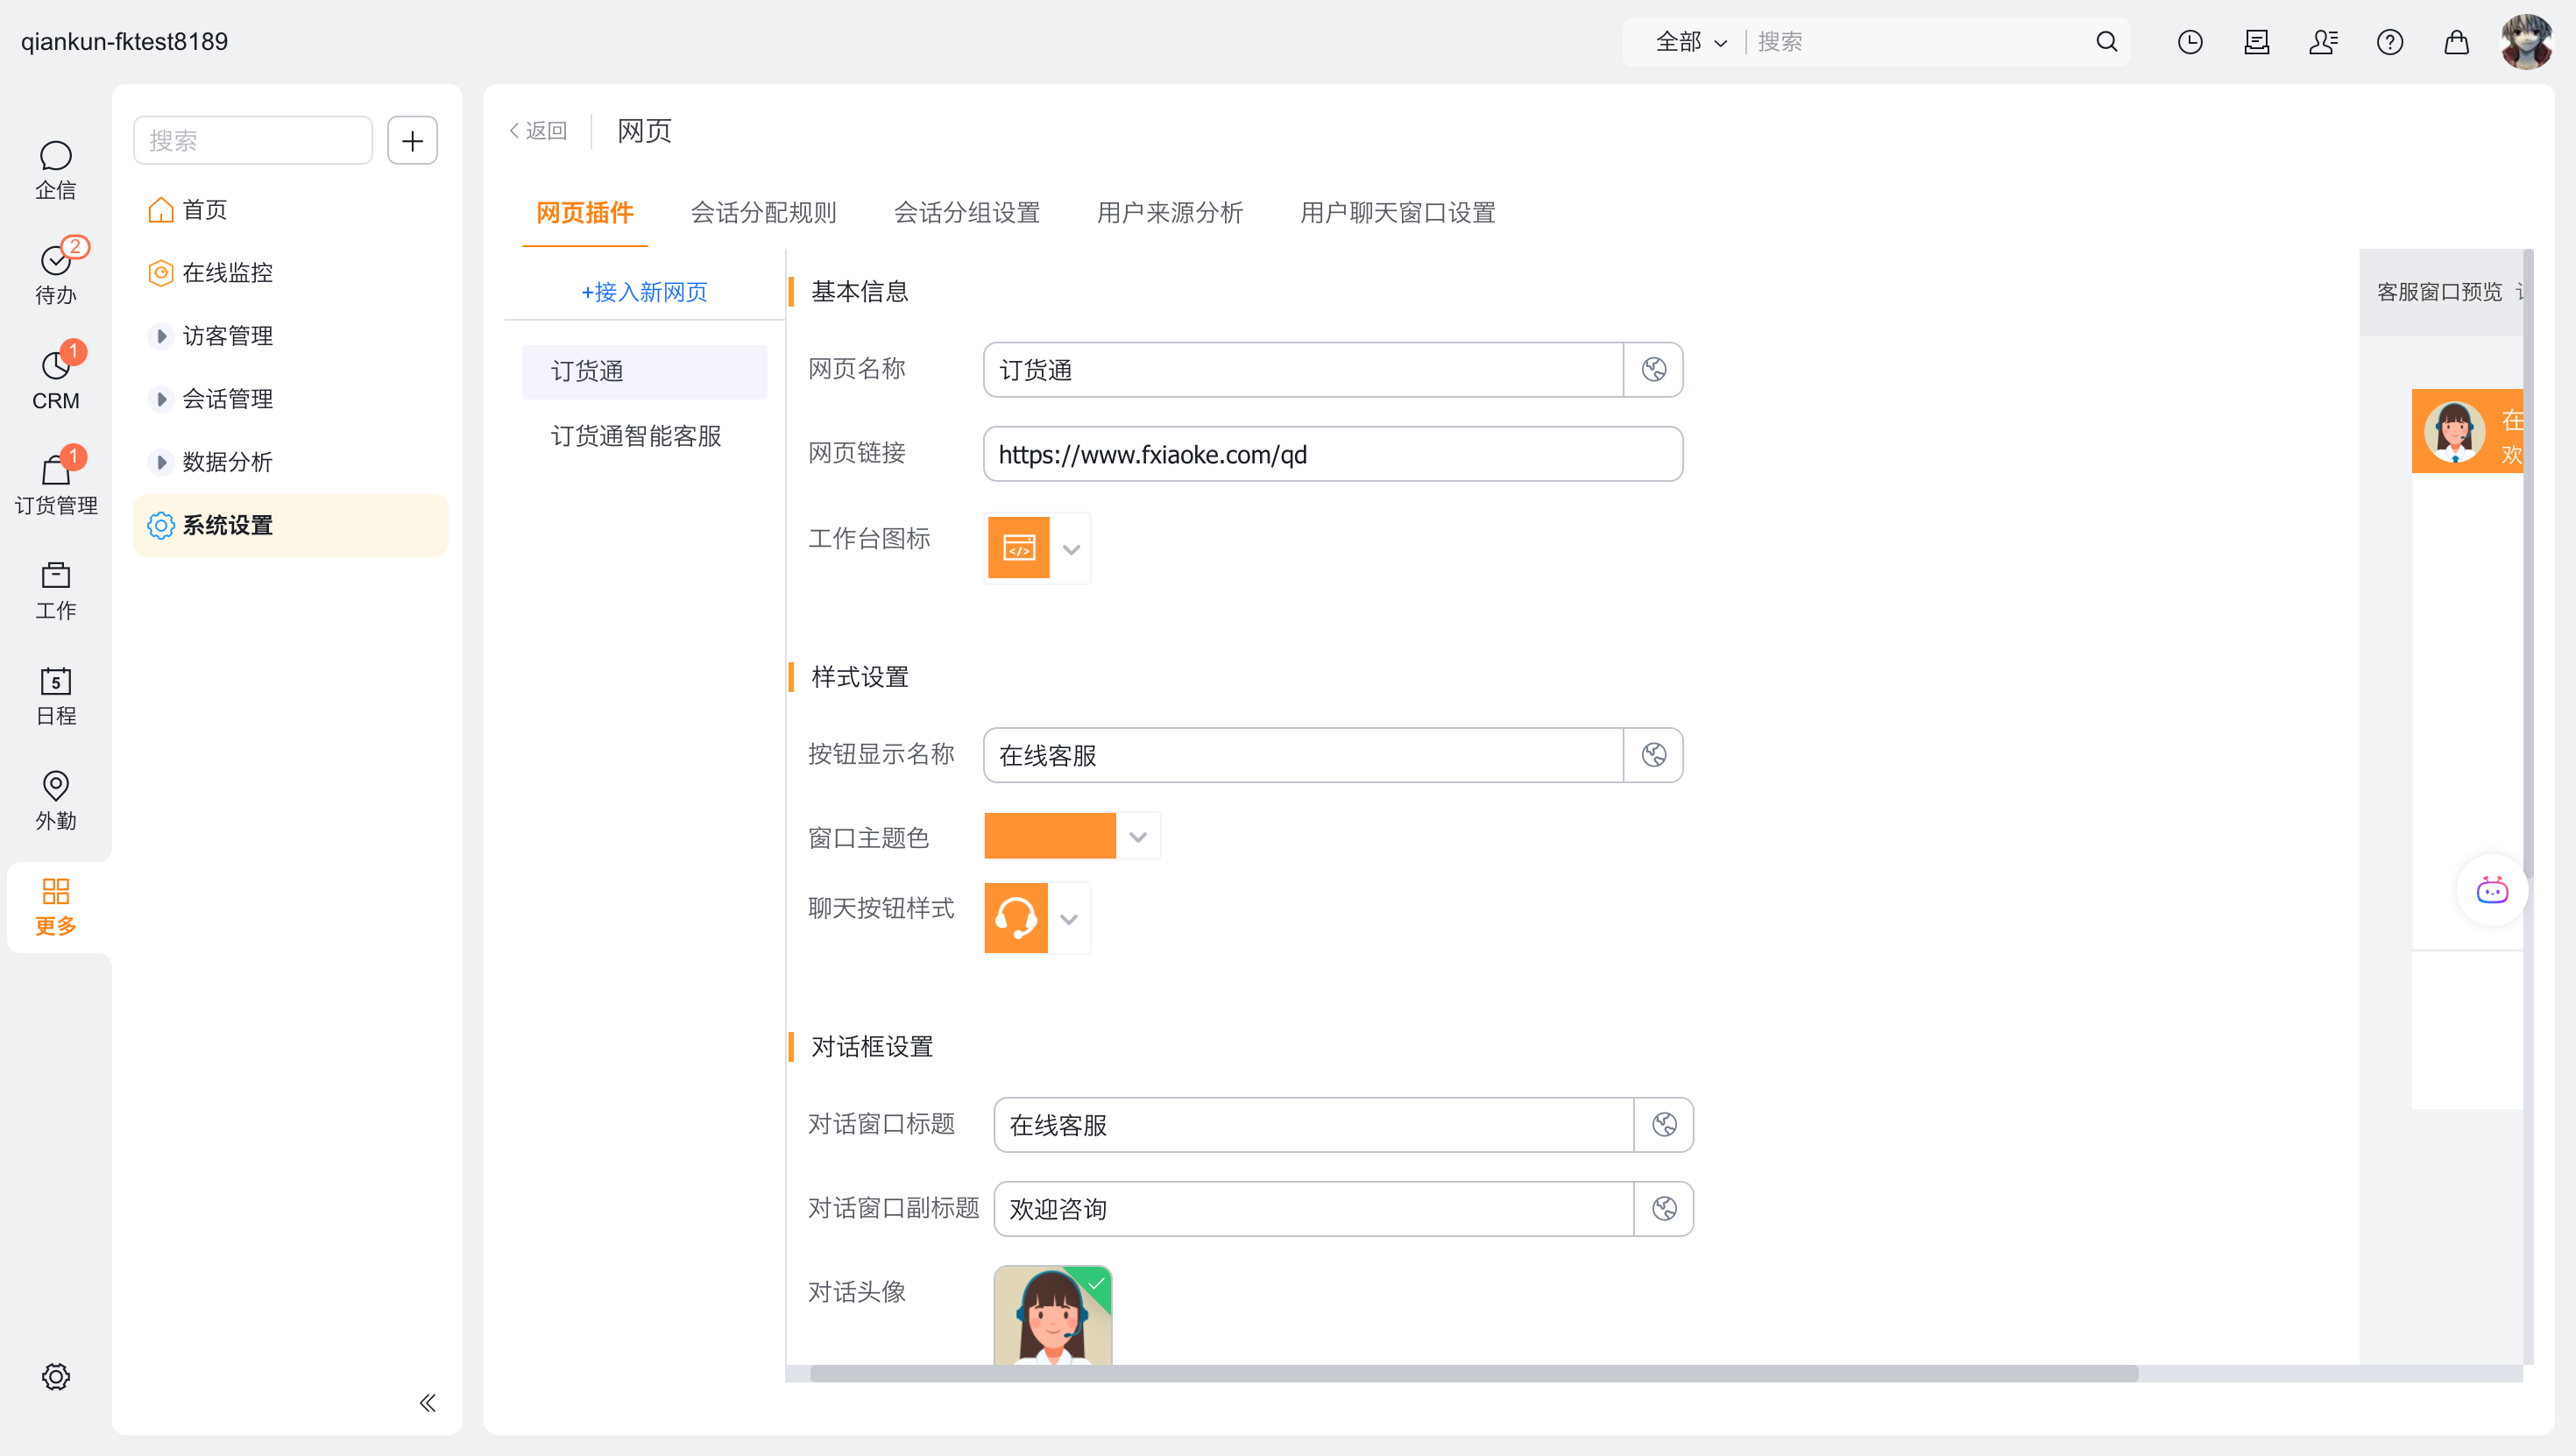Click globe icon beside 网页名称 field
Image resolution: width=2576 pixels, height=1456 pixels.
(x=1653, y=370)
